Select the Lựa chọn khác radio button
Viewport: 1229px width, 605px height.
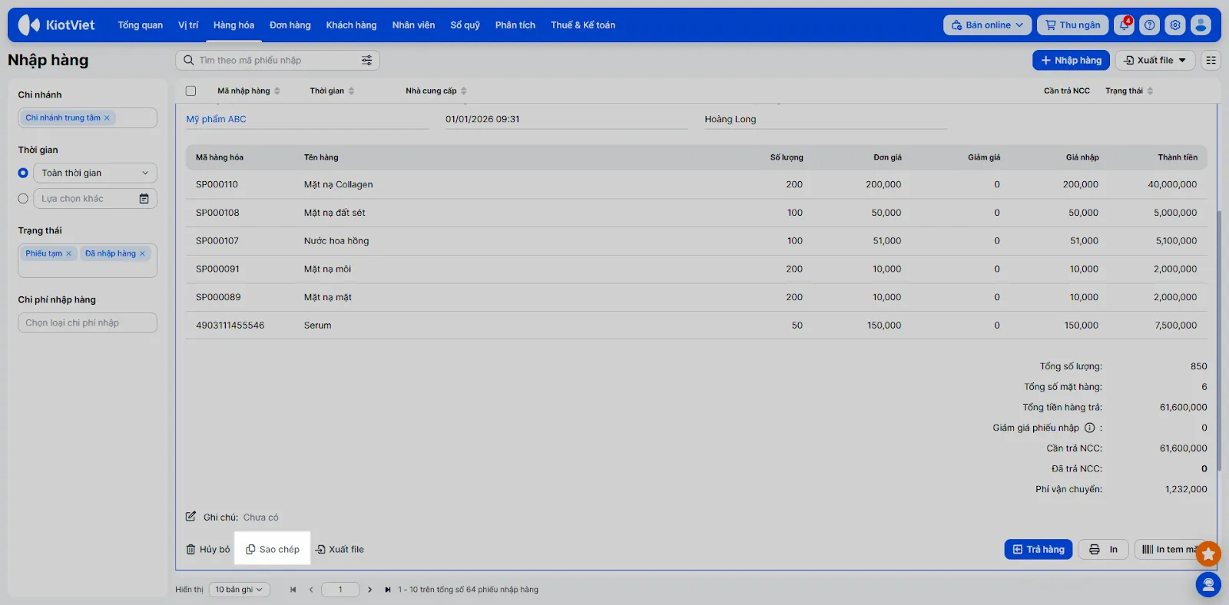pos(23,199)
